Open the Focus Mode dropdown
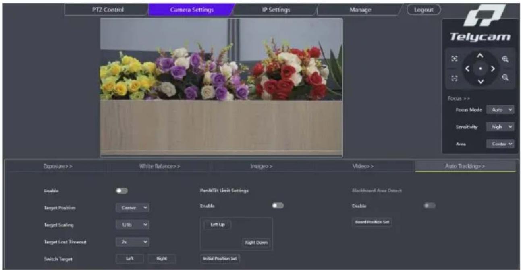The height and width of the screenshot is (270, 521). coord(500,110)
